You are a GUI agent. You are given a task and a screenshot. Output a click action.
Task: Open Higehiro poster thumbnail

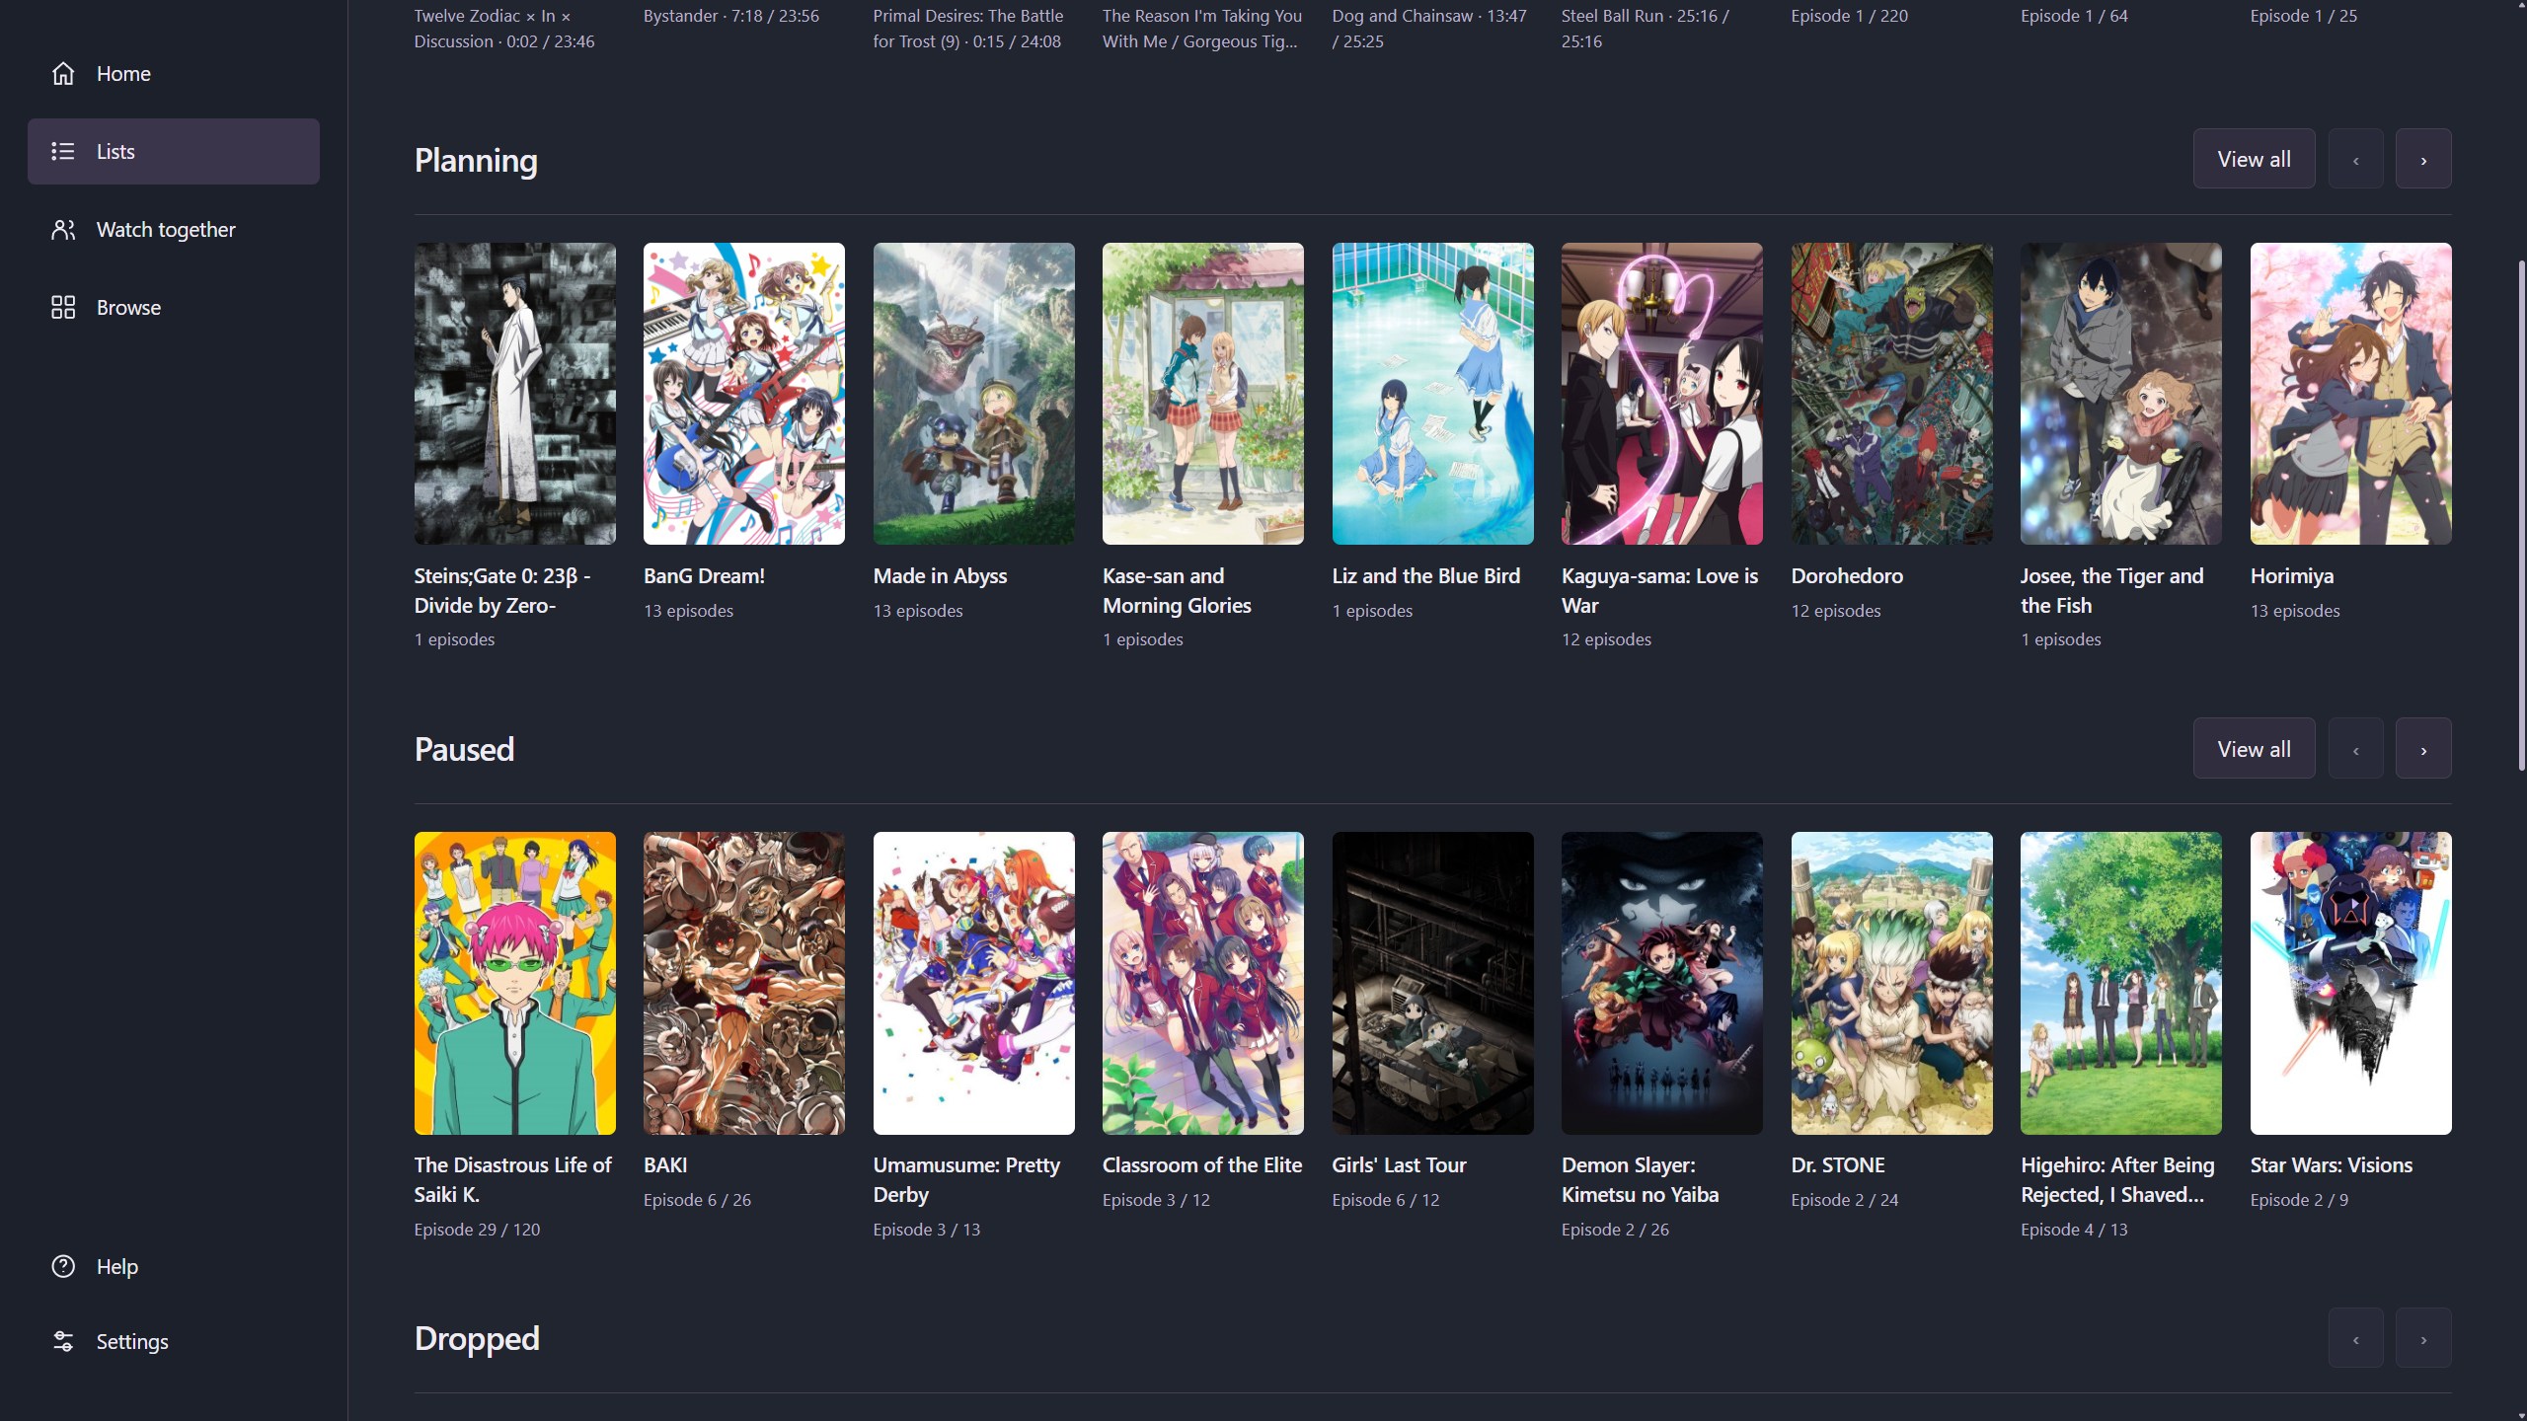(x=2121, y=983)
